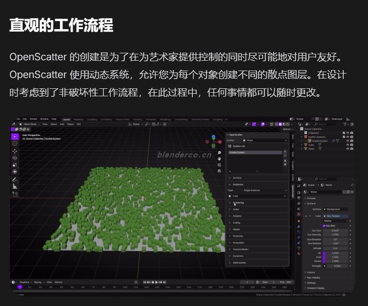Click the play animation button
Viewport: 368px width, 306px height.
pos(156,282)
